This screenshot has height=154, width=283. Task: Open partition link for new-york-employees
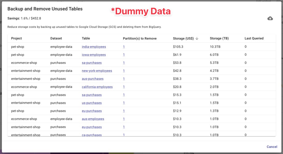(124, 71)
